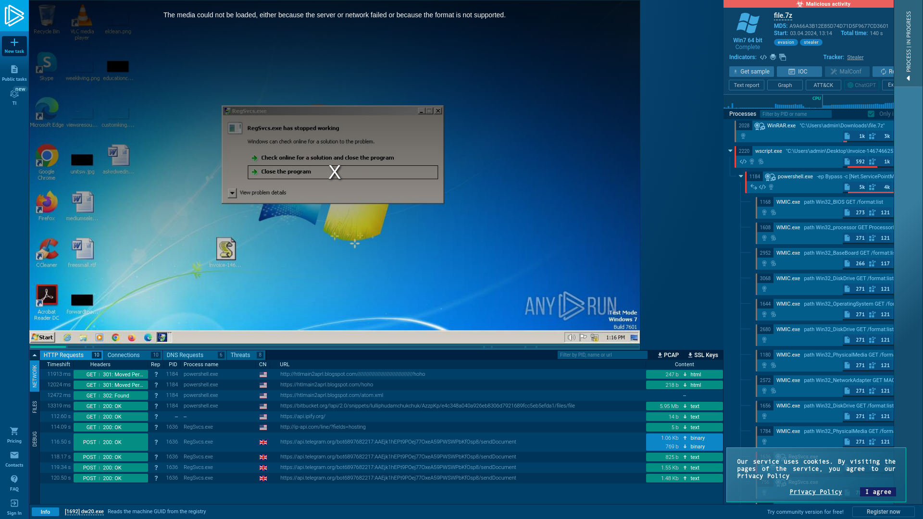Open the New task panel
This screenshot has width=923, height=519.
tap(14, 46)
